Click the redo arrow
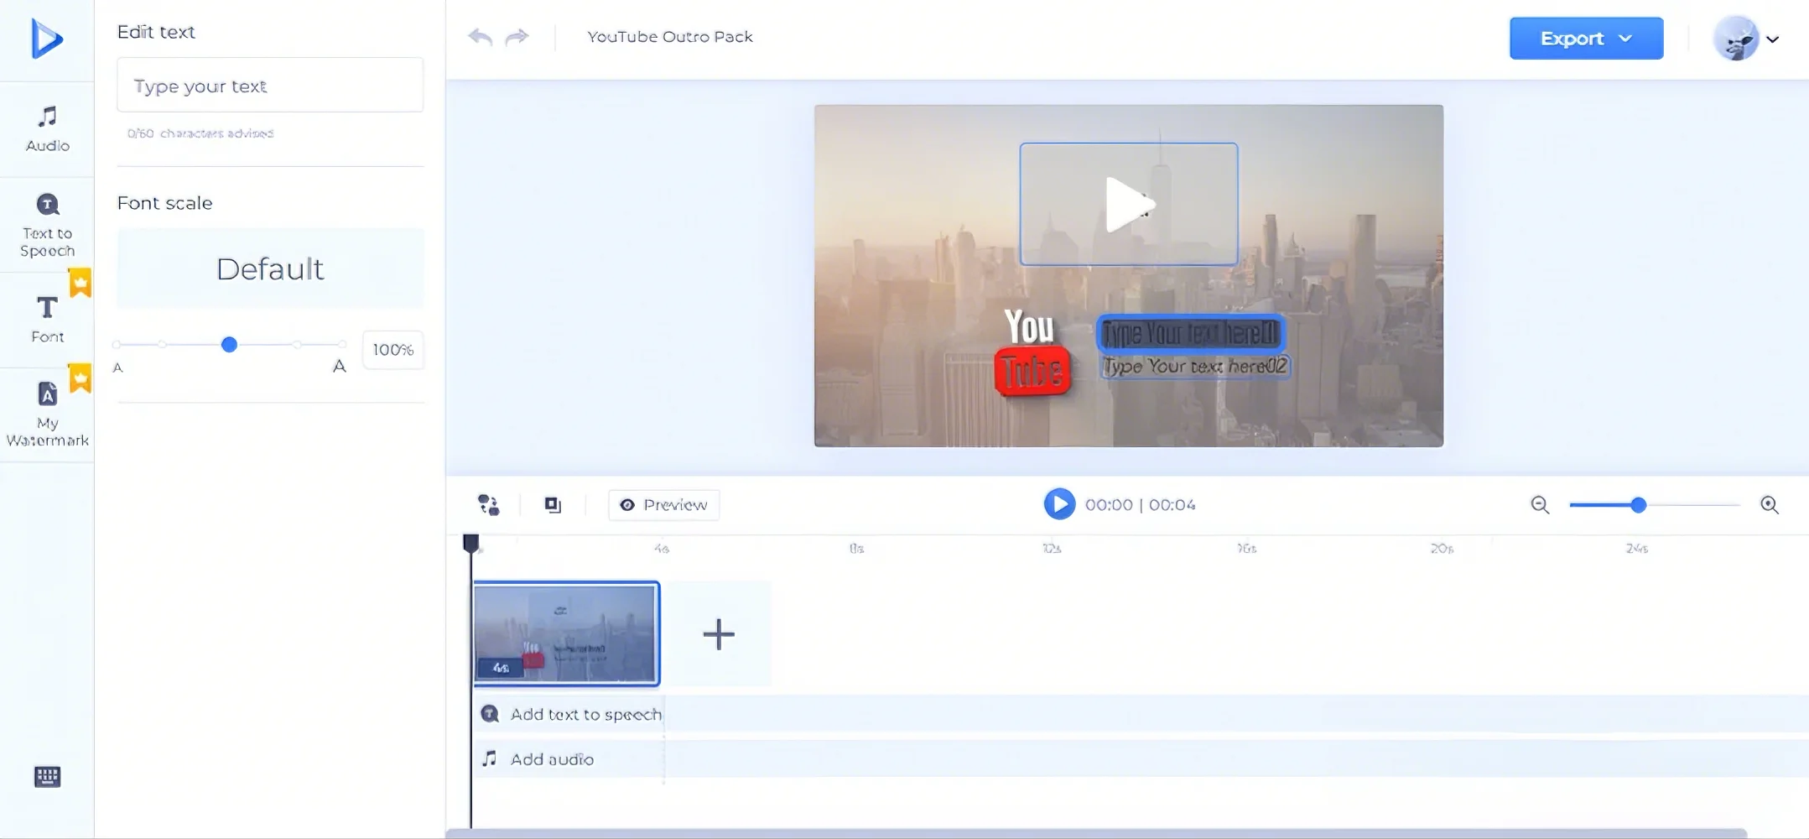The height and width of the screenshot is (839, 1809). [517, 37]
